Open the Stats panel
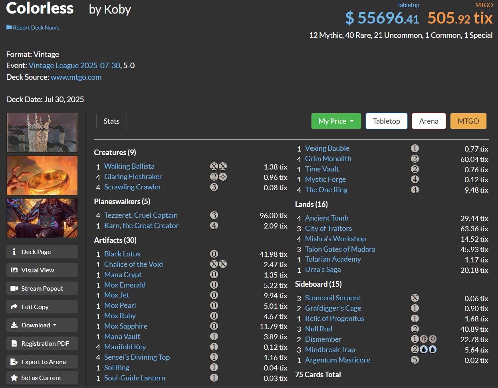 coord(111,121)
